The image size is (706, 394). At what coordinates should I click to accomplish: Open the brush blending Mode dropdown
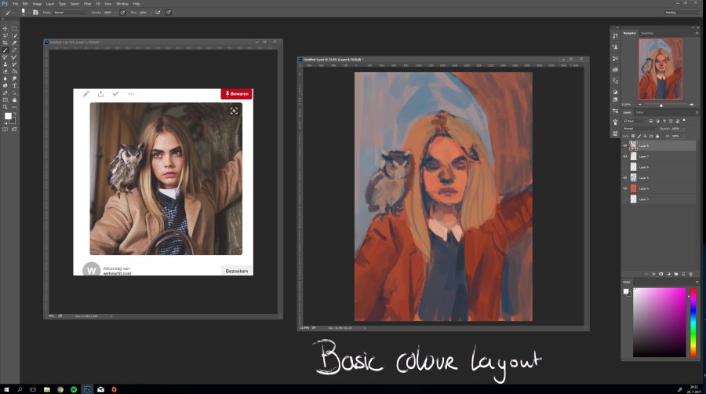(x=70, y=13)
